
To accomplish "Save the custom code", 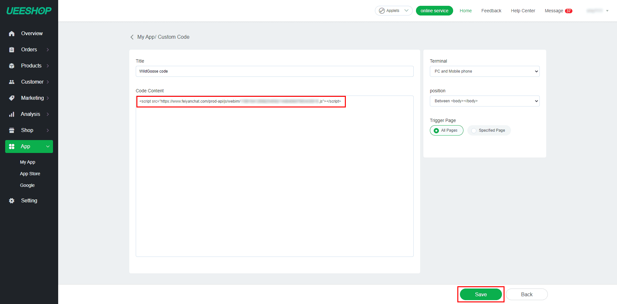I will tap(481, 294).
